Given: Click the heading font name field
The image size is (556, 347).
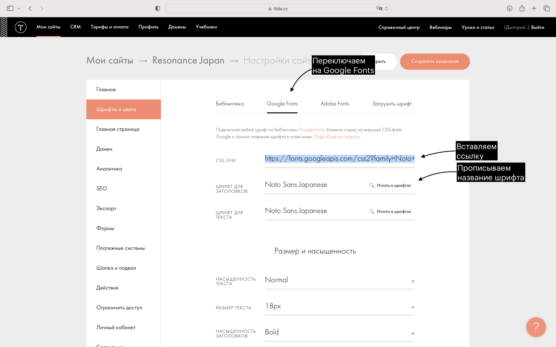Looking at the screenshot, I should (x=316, y=185).
